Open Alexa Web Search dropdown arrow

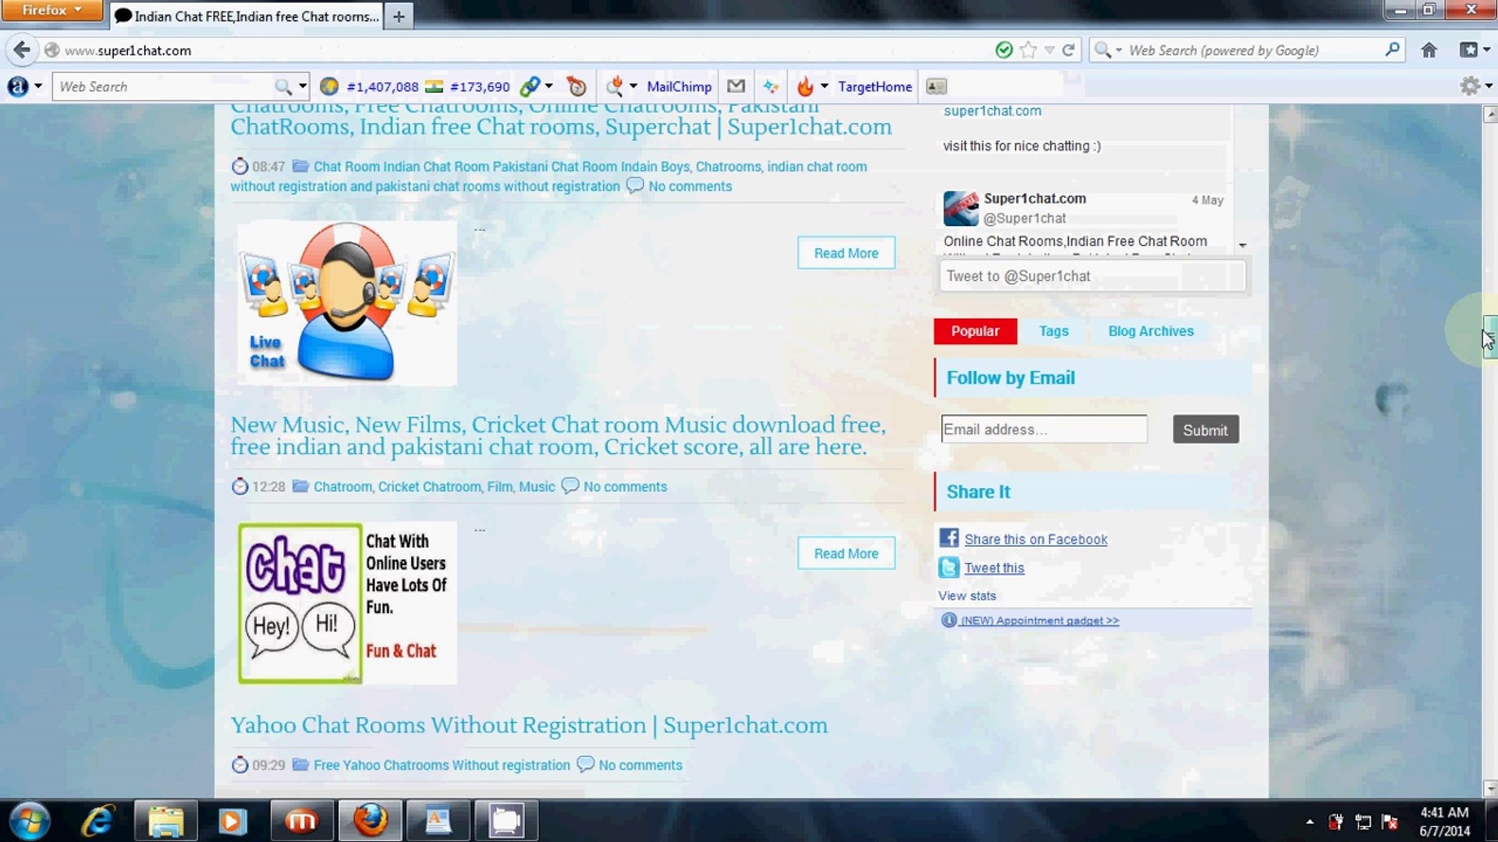tap(303, 87)
